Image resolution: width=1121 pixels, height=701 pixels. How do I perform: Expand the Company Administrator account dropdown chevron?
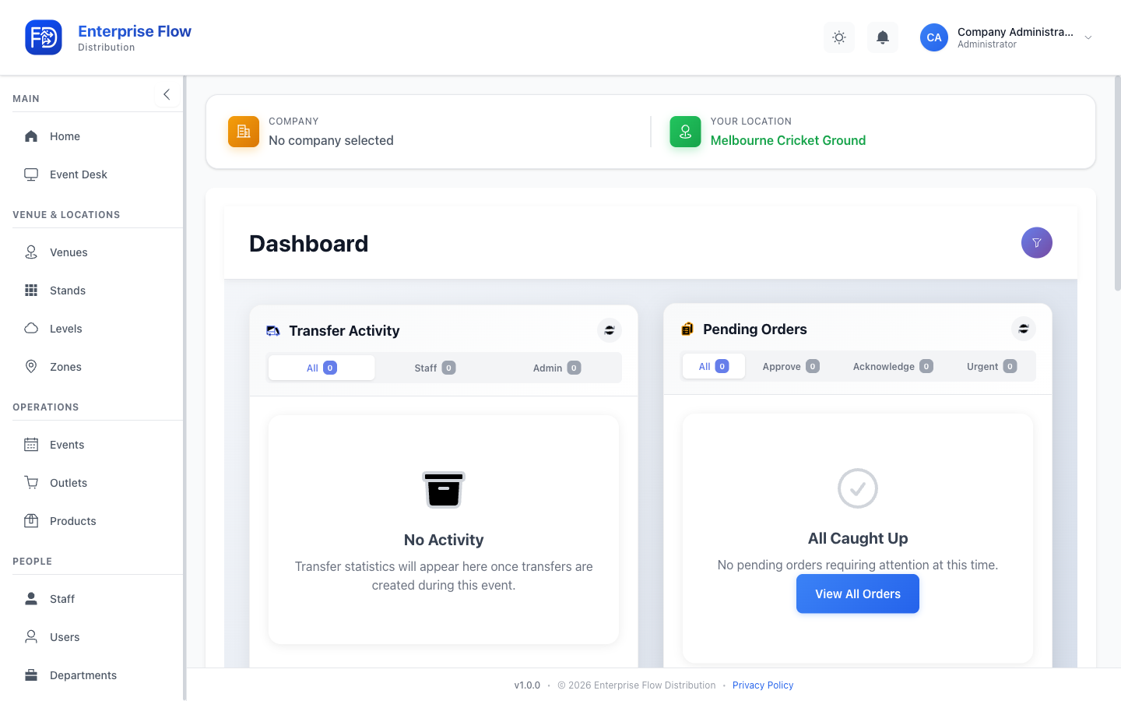click(1088, 37)
